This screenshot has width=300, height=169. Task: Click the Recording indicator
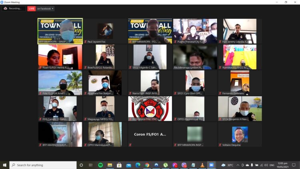13,8
